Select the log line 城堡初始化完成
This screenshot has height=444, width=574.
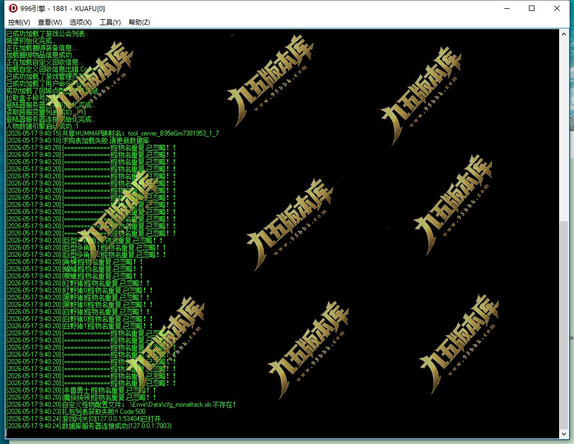point(31,41)
